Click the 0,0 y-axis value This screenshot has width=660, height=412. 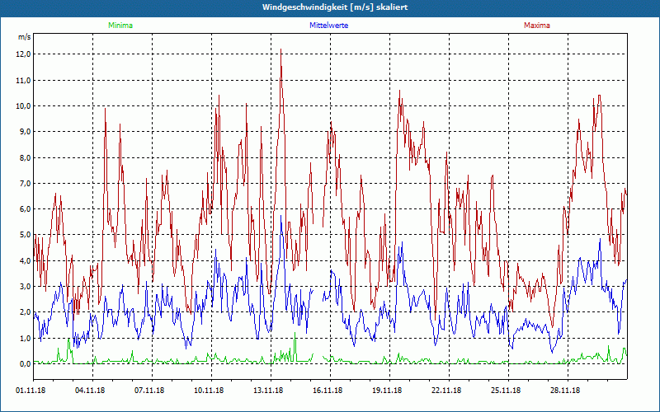click(26, 363)
